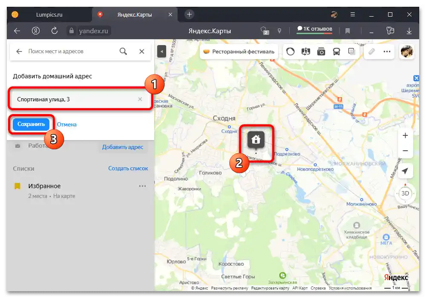Click the Отмена link
Viewport: 426px width, 298px height.
click(x=67, y=125)
